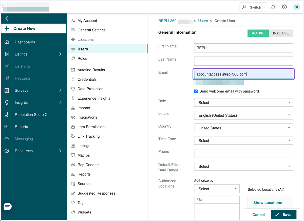
Task: Open notifications bell
Action: pyautogui.click(x=273, y=7)
